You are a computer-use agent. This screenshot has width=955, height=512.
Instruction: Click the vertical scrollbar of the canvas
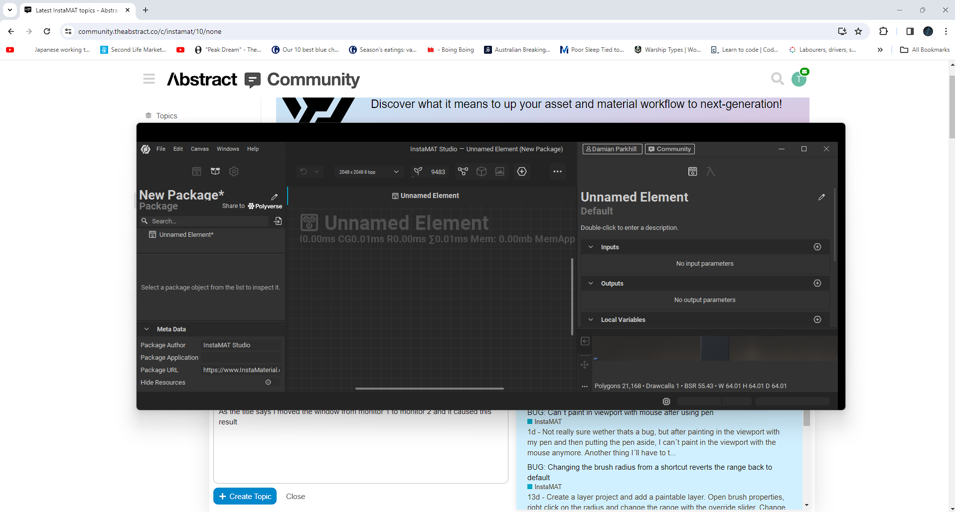coord(572,297)
